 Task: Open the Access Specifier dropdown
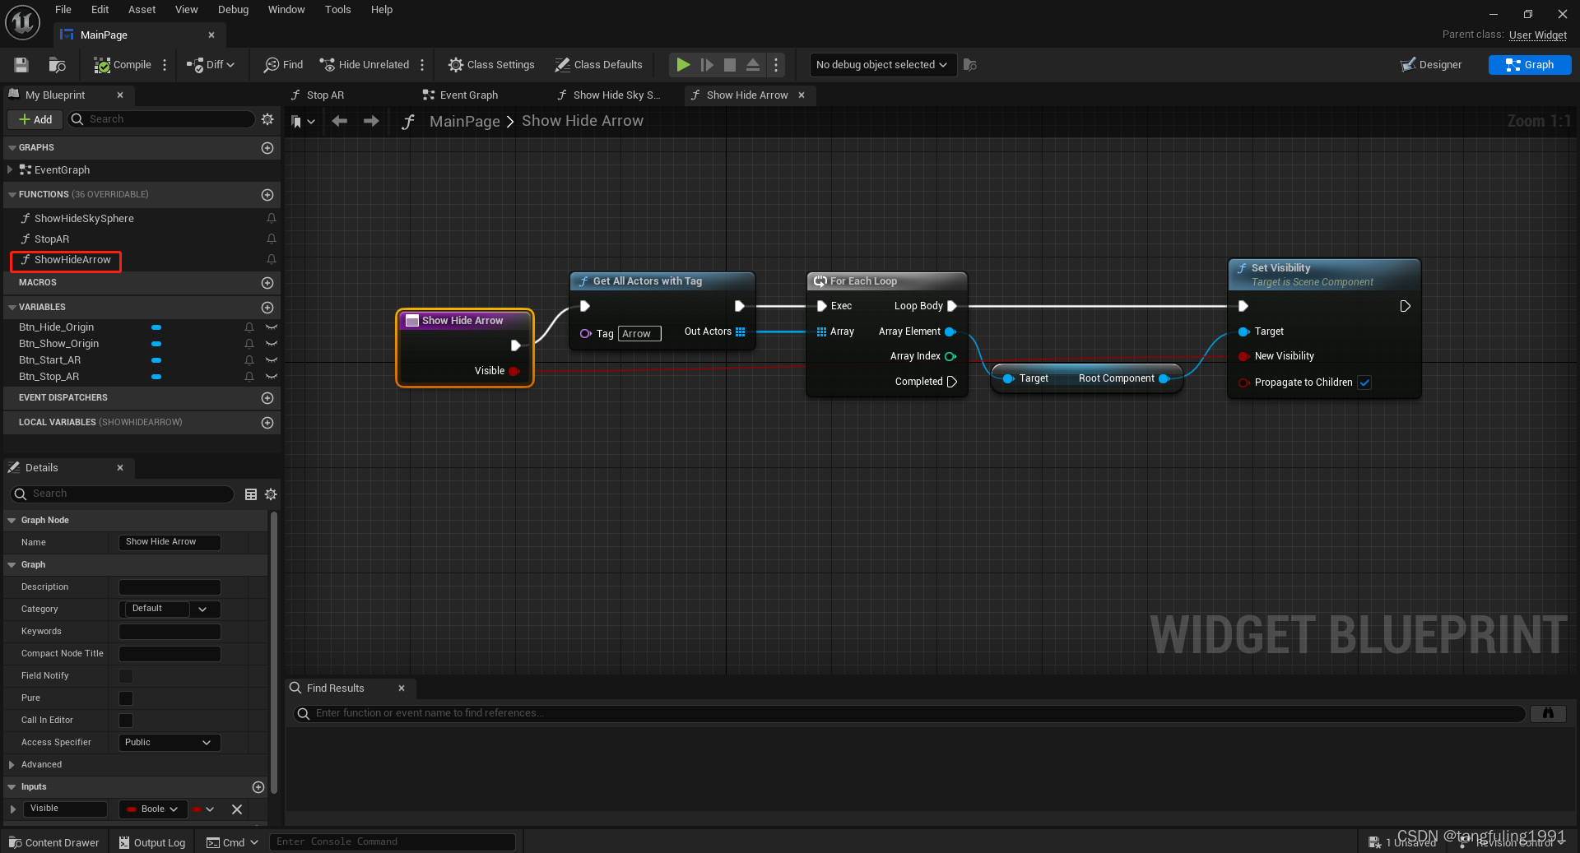(170, 743)
